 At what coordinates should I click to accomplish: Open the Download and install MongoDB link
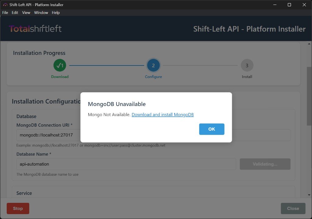coord(162,115)
